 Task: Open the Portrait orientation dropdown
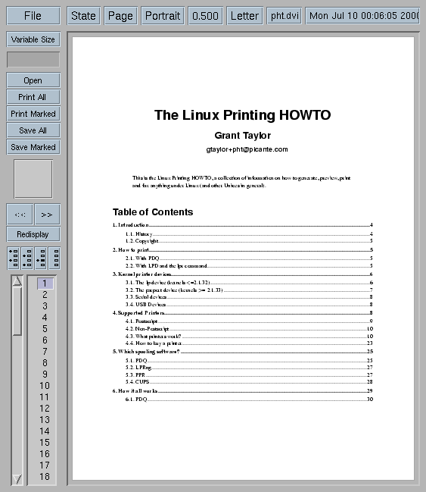point(163,16)
